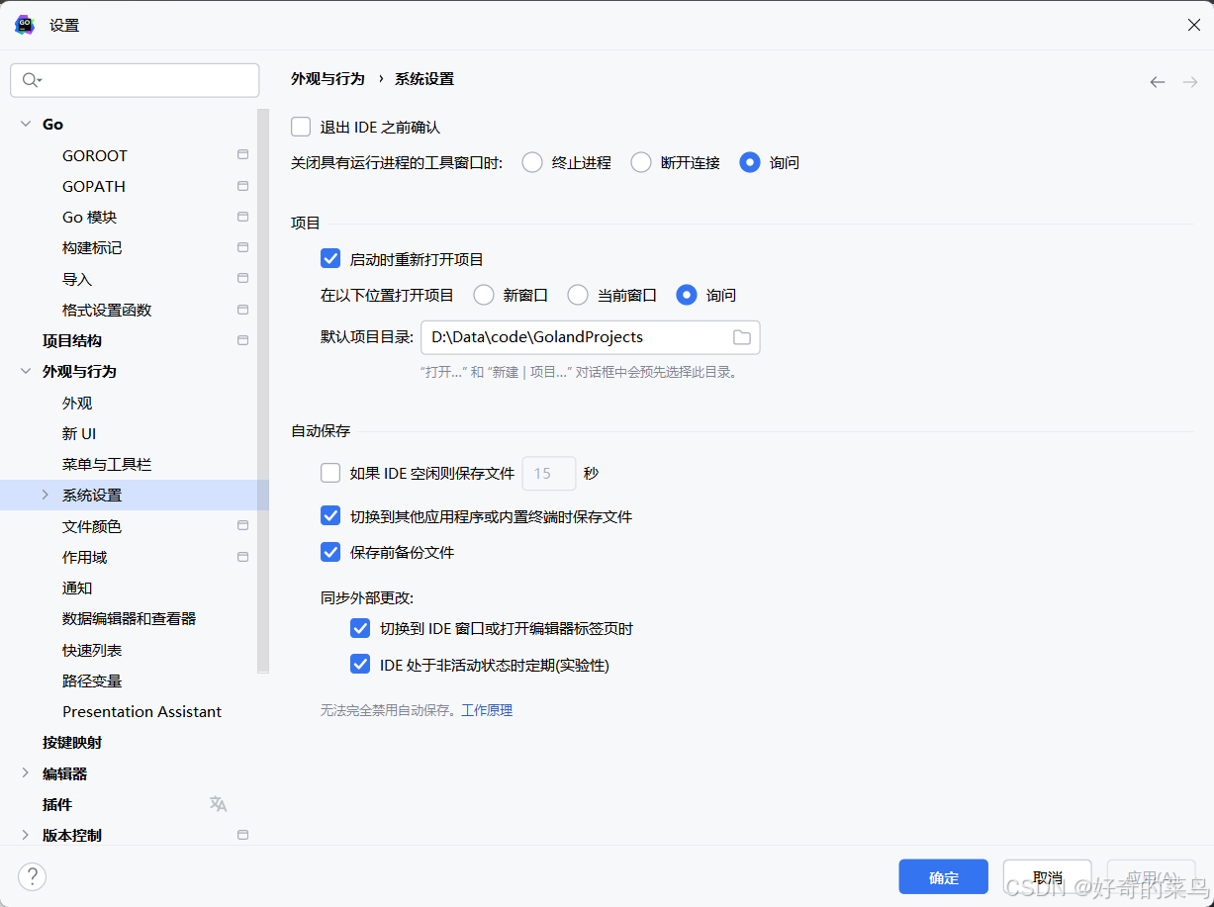Open 路径变量 settings page
This screenshot has height=907, width=1214.
[92, 680]
